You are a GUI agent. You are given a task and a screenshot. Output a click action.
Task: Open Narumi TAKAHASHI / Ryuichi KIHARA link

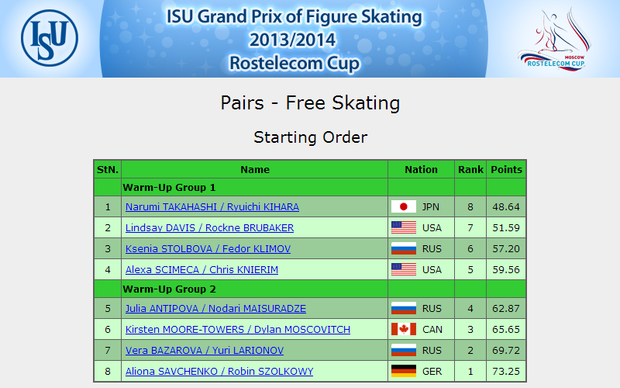(212, 207)
